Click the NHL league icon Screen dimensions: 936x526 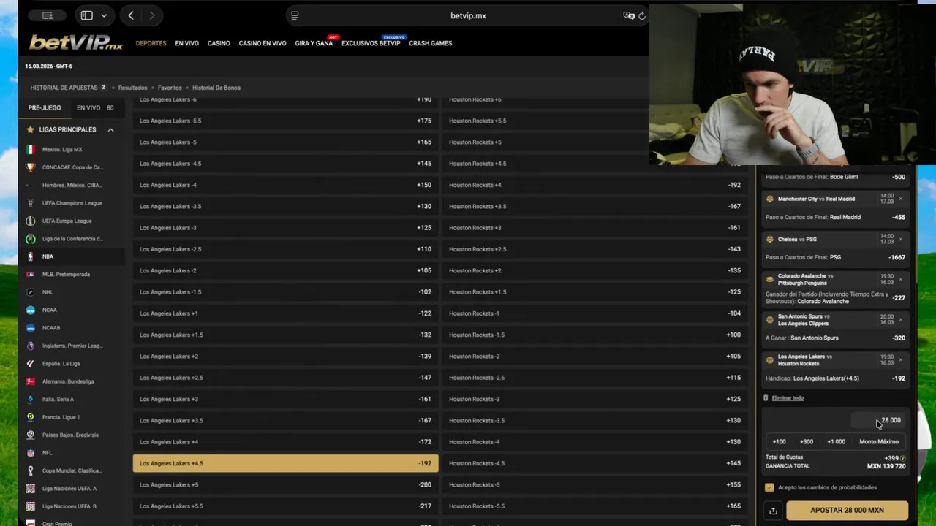(30, 292)
